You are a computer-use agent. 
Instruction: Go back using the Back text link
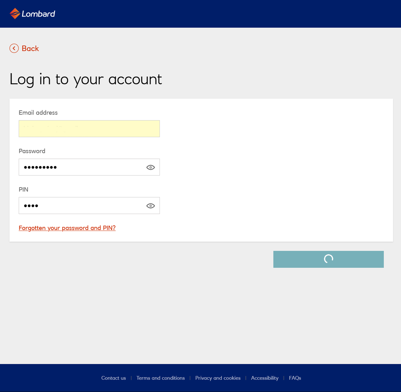click(x=30, y=49)
